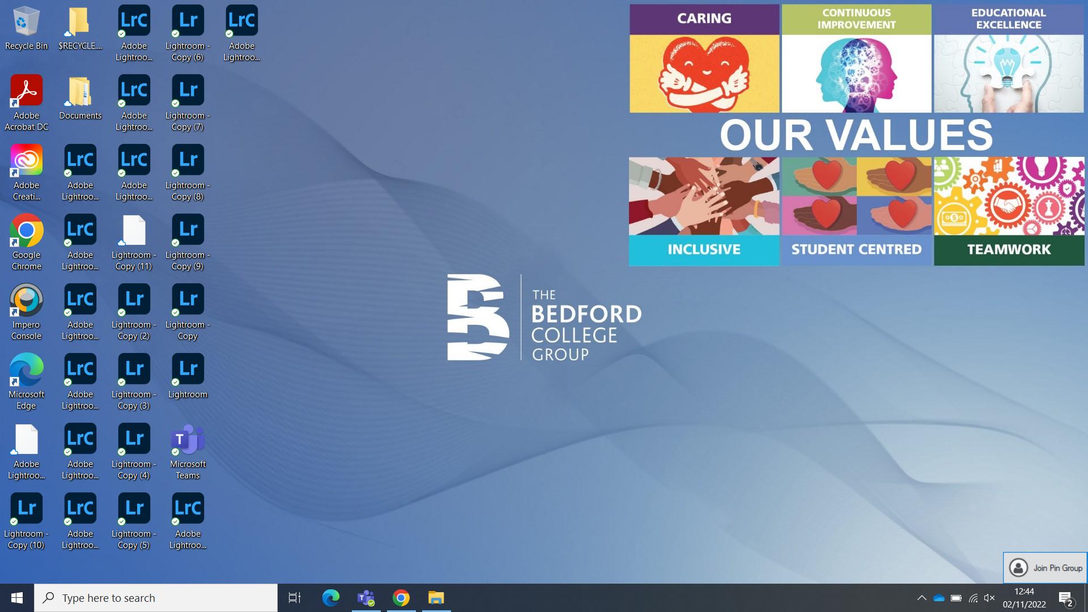Open Task View from the taskbar
The image size is (1088, 612).
[295, 598]
